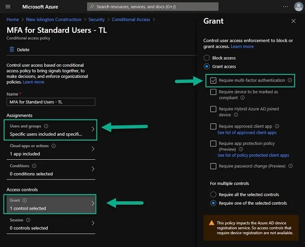Check Require device to be marked as compliant
Image resolution: width=305 pixels, height=247 pixels.
coord(213,92)
